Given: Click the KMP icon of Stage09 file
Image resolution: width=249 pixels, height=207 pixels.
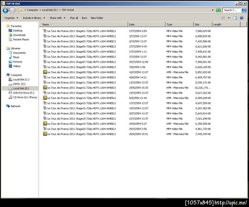Looking at the screenshot, I should (45, 72).
